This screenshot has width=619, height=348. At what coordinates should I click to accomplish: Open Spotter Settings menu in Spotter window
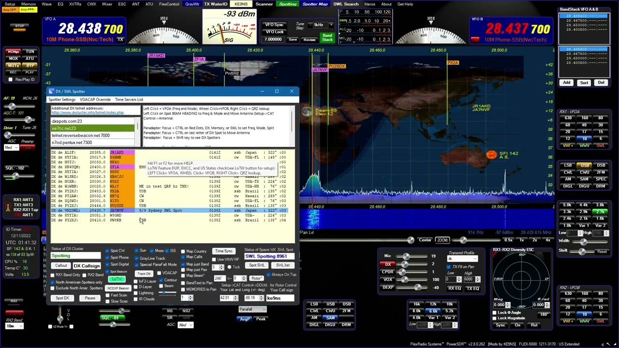(x=62, y=100)
